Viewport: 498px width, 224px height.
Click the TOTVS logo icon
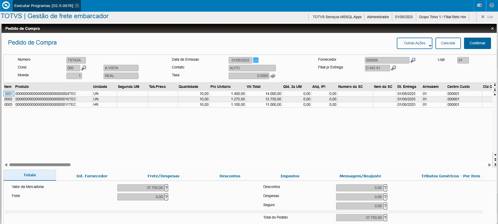click(x=6, y=5)
